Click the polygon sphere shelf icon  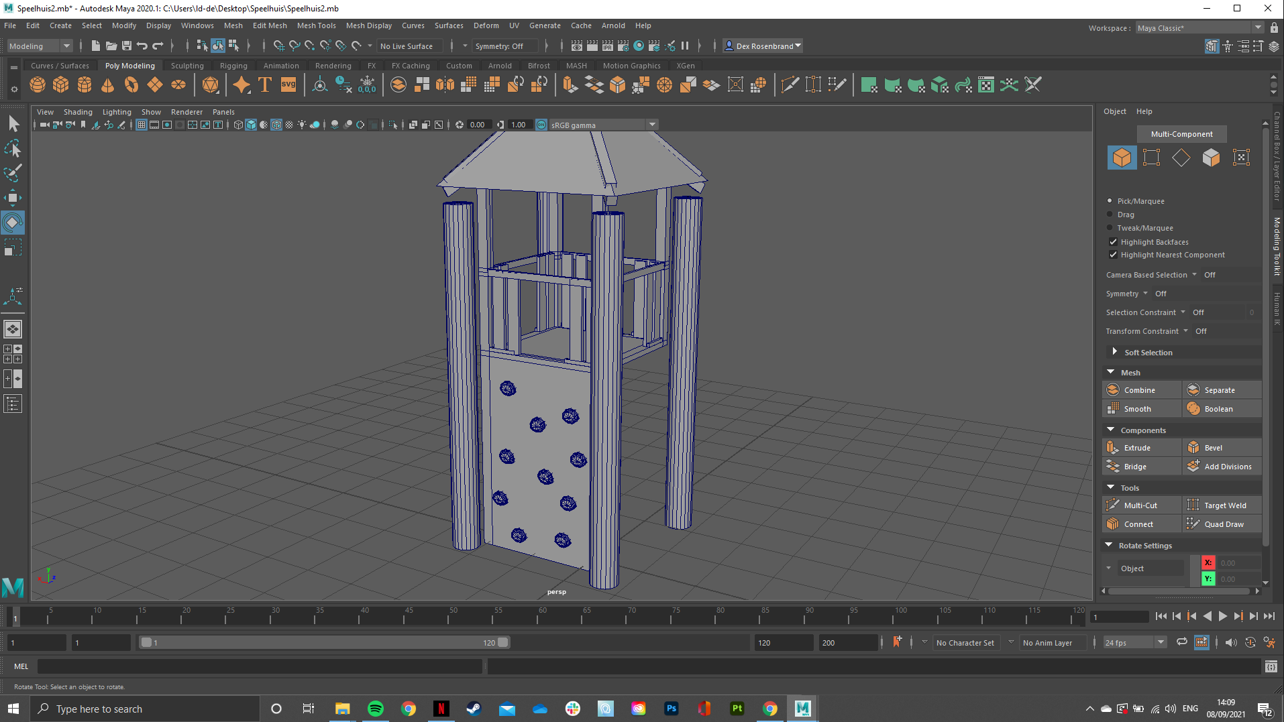[x=38, y=85]
